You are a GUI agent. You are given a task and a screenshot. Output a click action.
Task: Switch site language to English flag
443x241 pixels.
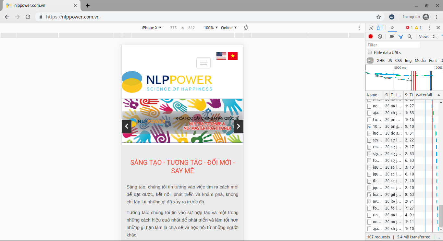pyautogui.click(x=221, y=56)
